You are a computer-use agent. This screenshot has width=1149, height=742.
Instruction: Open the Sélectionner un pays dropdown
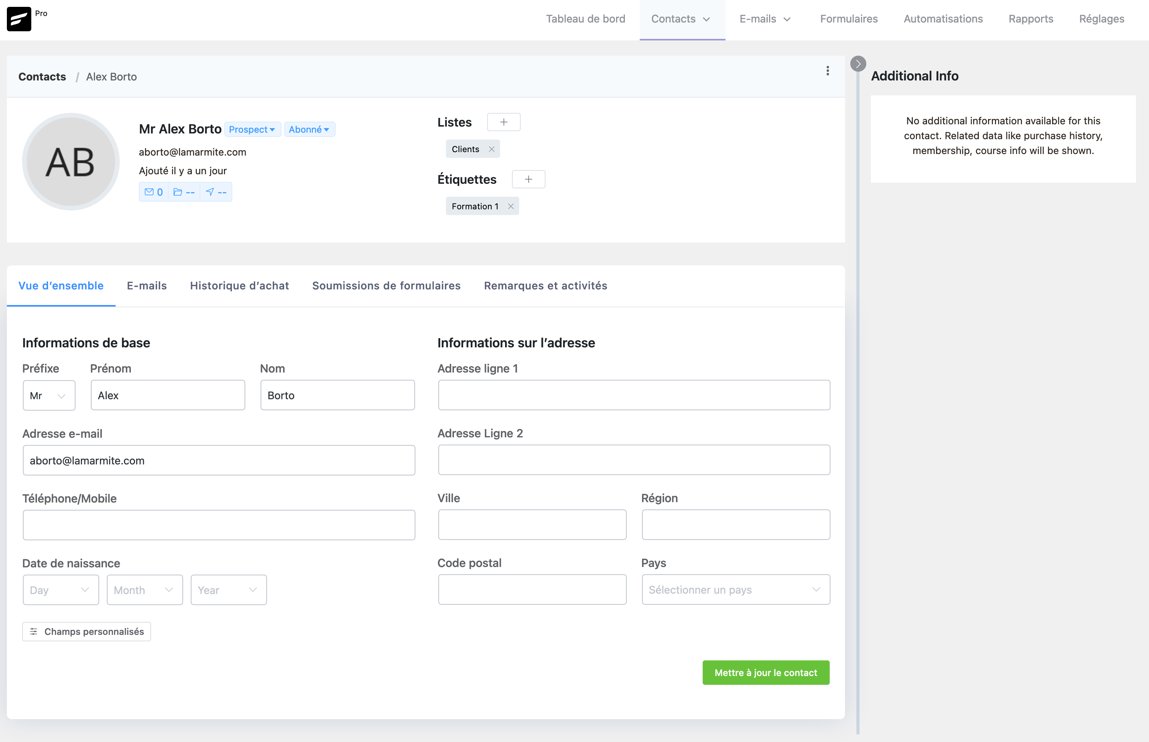735,589
